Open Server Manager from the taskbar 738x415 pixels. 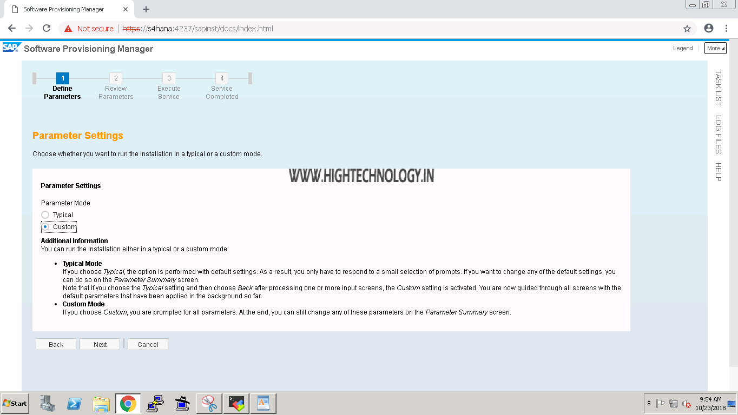48,404
